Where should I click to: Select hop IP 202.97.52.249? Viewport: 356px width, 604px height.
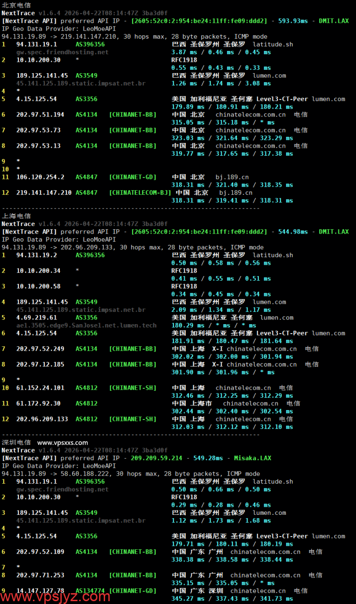coord(40,349)
